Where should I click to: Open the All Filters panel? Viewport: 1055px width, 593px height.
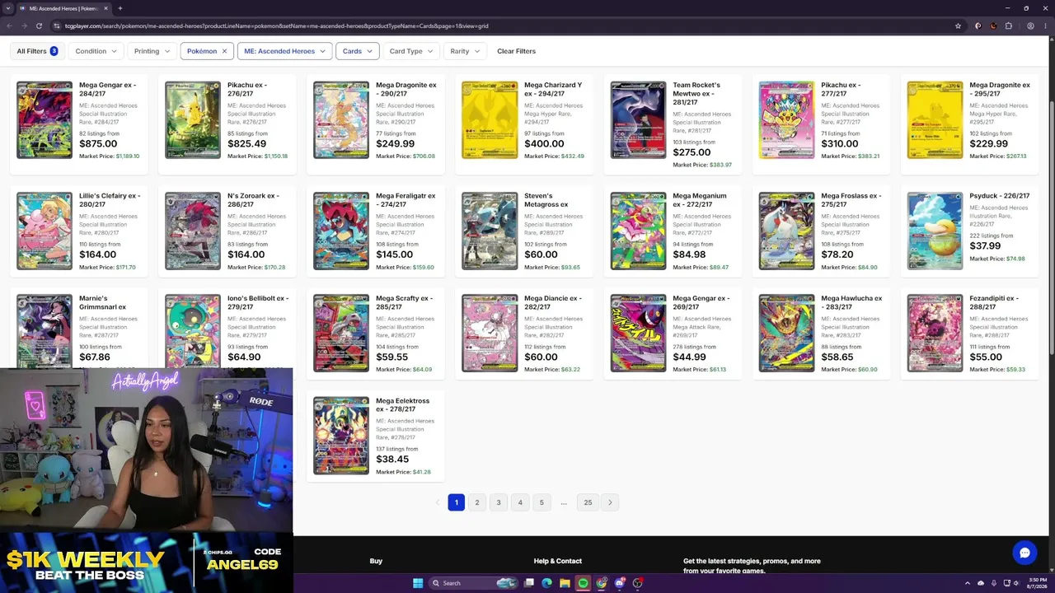point(37,51)
